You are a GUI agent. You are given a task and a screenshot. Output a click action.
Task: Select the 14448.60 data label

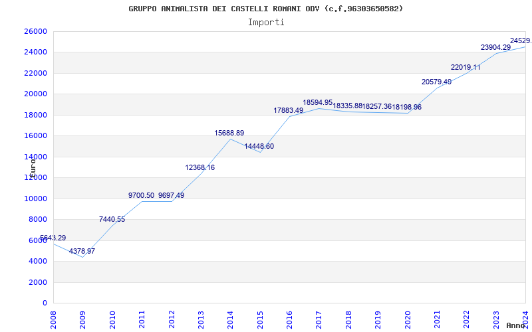point(259,147)
